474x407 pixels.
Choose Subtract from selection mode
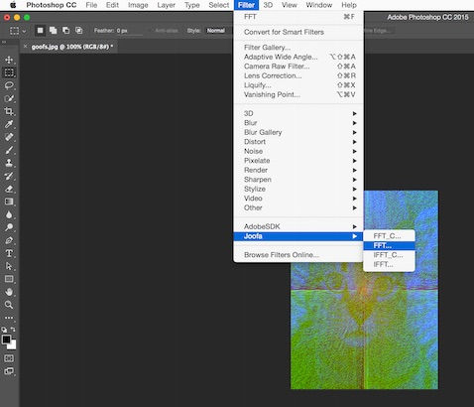pos(66,31)
